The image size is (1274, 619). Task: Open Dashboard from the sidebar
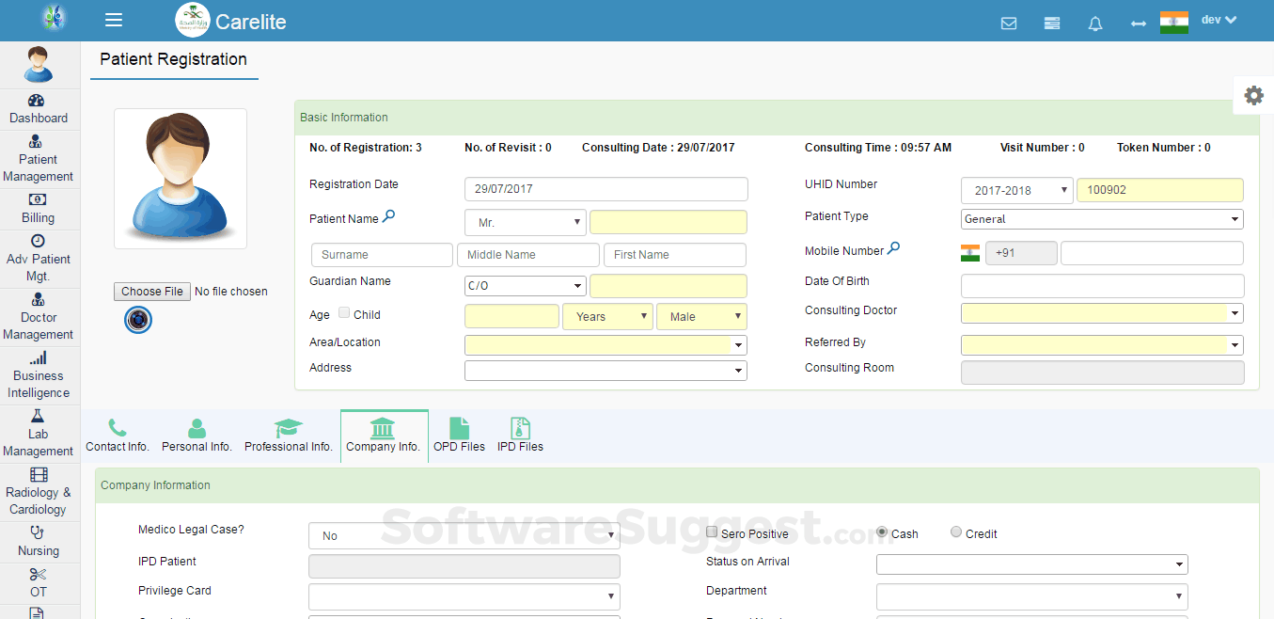coord(39,108)
